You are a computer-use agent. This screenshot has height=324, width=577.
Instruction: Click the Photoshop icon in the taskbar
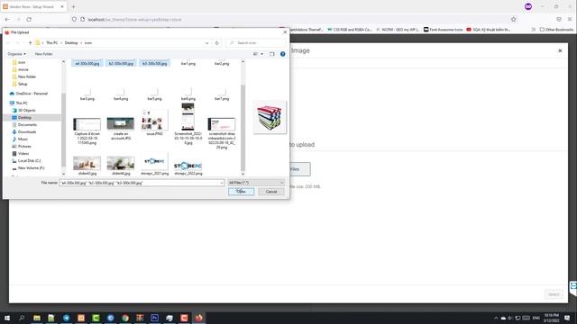pos(154,318)
